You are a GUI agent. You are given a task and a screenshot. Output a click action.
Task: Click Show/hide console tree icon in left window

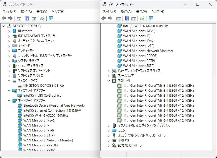click(19, 18)
